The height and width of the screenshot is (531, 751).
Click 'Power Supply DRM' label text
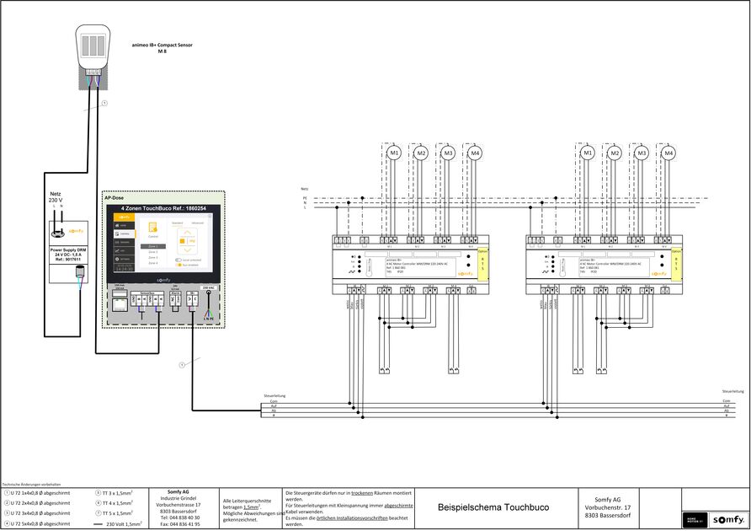pos(68,250)
